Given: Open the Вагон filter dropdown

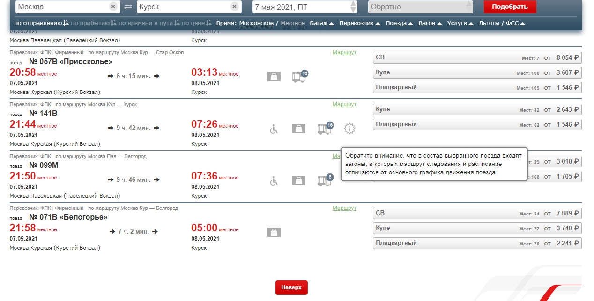Looking at the screenshot, I should (430, 23).
